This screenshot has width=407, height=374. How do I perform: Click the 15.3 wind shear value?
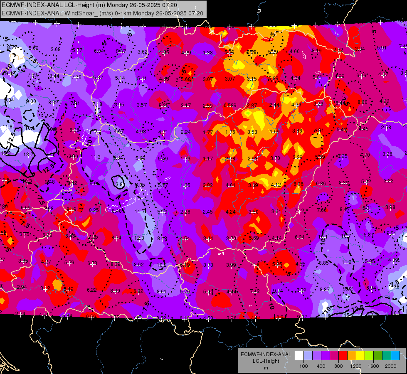point(6,154)
